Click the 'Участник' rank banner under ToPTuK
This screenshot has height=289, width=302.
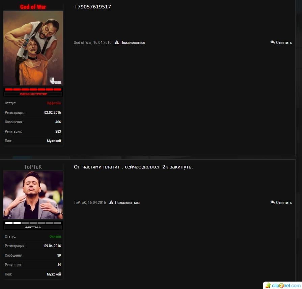click(33, 227)
